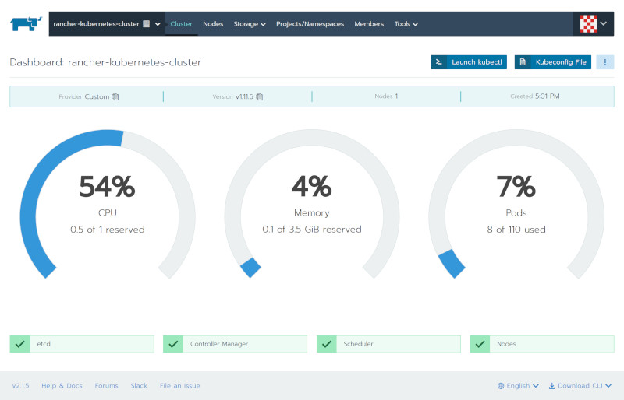Image resolution: width=624 pixels, height=400 pixels.
Task: Open the Help & Docs link
Action: click(x=62, y=386)
